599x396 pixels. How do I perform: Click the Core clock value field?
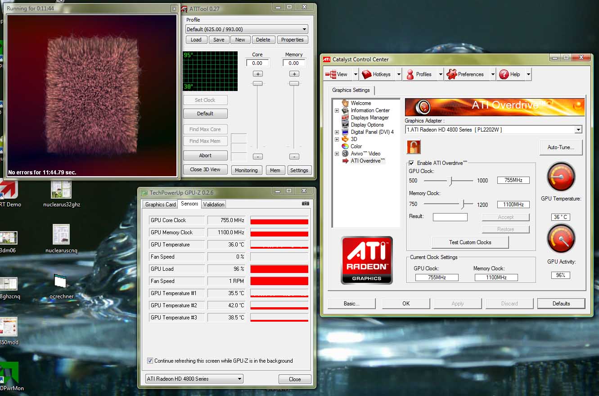(257, 63)
